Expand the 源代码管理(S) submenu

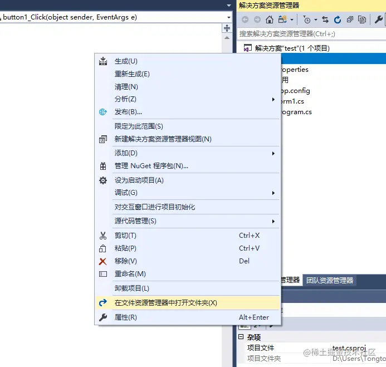(188, 221)
